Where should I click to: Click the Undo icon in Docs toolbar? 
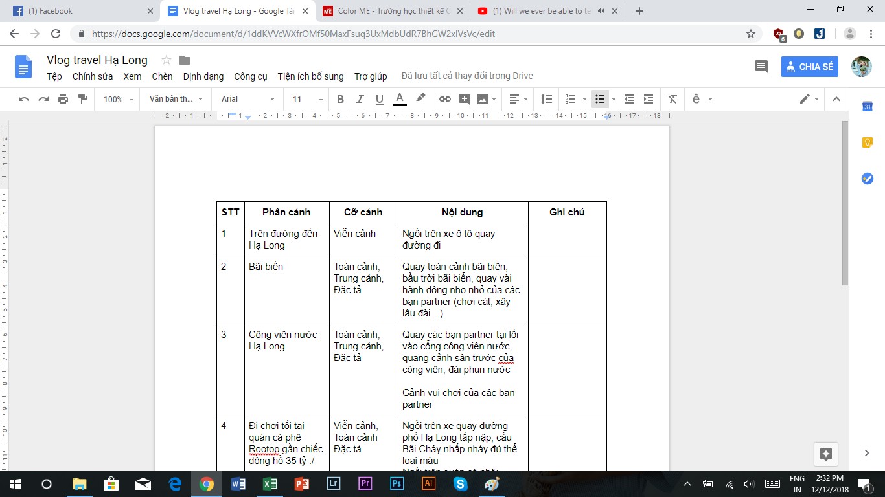24,99
